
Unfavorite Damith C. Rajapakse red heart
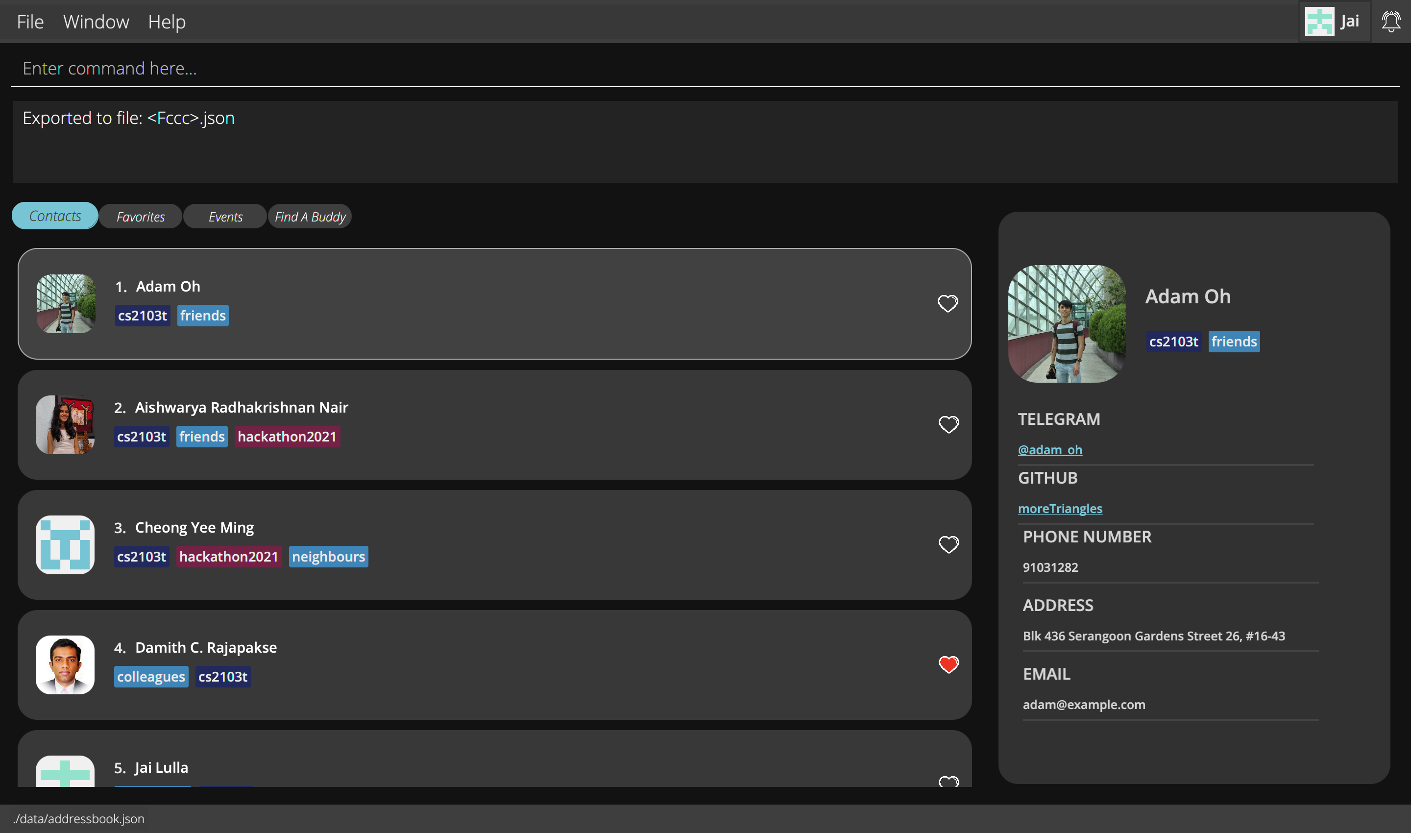(x=948, y=664)
